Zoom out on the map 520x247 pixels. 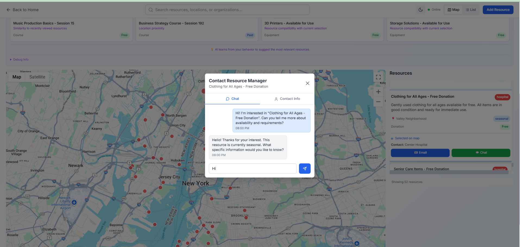pos(378,102)
